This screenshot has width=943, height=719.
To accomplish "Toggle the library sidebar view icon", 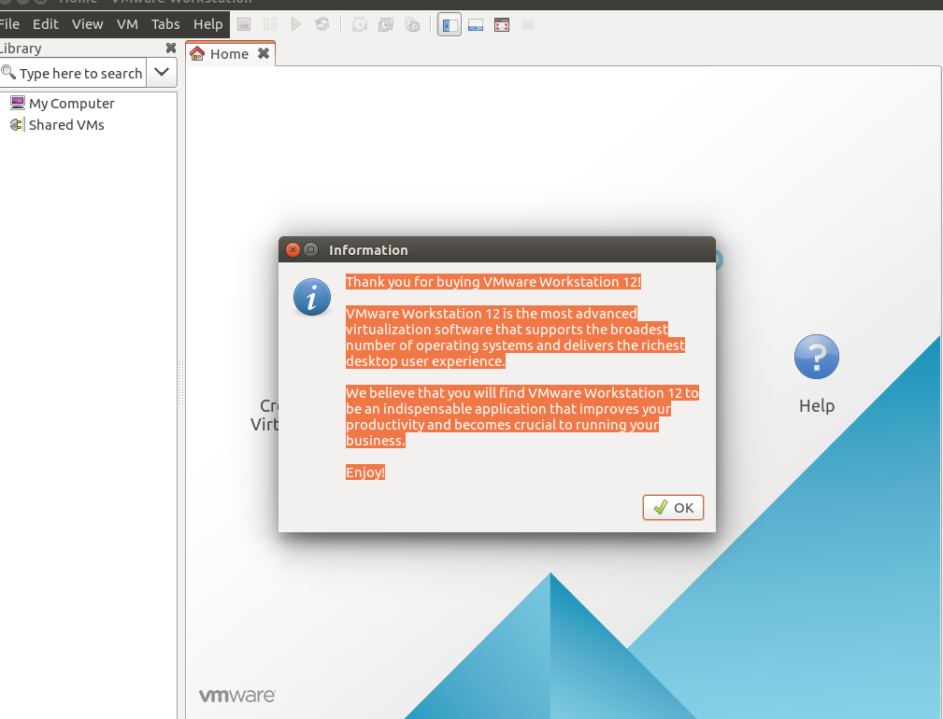I will [x=450, y=25].
